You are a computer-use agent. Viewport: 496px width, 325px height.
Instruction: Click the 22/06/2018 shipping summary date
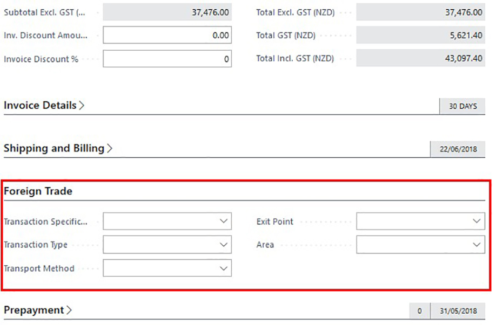[458, 149]
